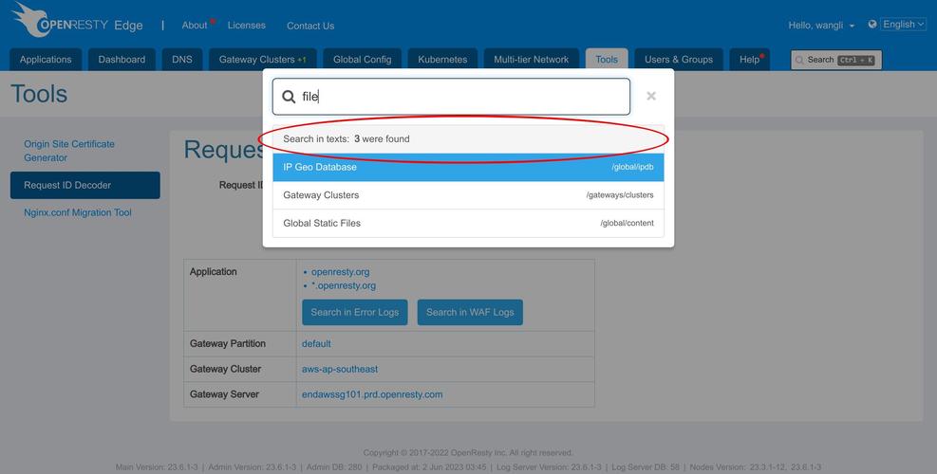Open the Licenses page
Viewport: 937px width, 474px height.
click(246, 25)
